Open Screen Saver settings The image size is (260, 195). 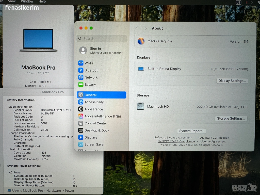coord(94,144)
